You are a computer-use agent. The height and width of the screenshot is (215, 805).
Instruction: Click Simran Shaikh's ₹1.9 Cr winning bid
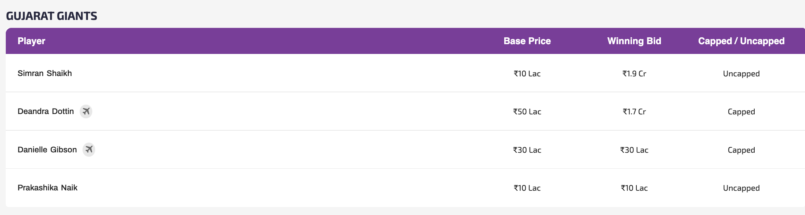click(634, 74)
